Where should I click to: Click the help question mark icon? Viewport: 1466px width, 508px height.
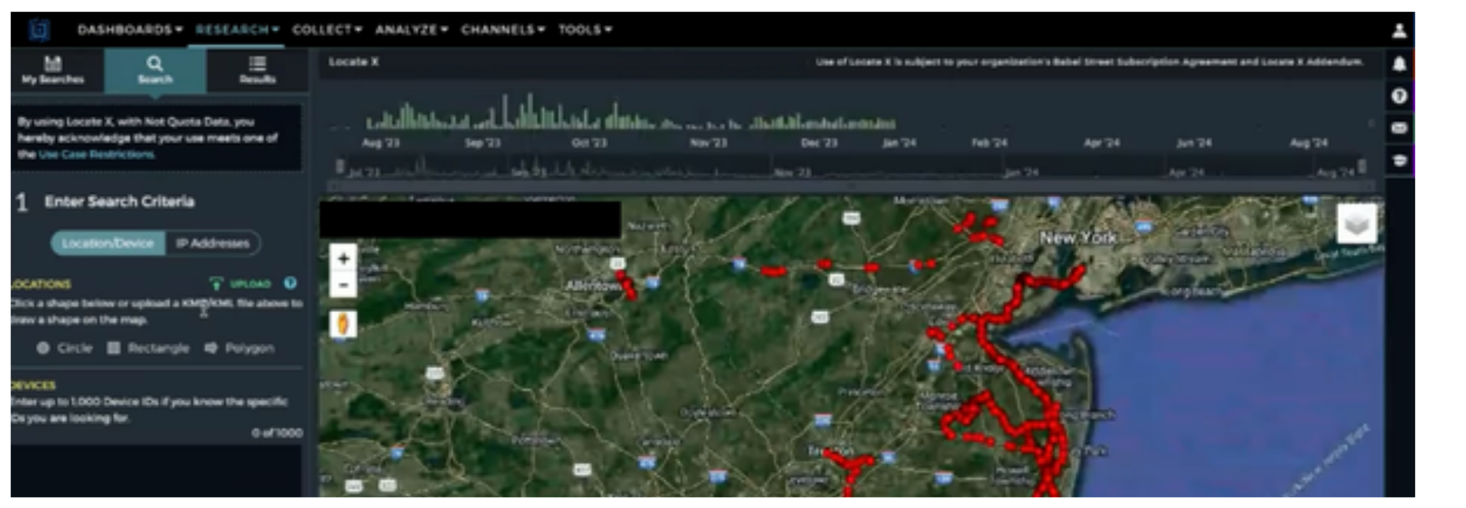click(1399, 95)
